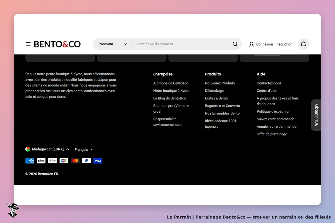Click the Apple Pay payment icon

point(41,161)
